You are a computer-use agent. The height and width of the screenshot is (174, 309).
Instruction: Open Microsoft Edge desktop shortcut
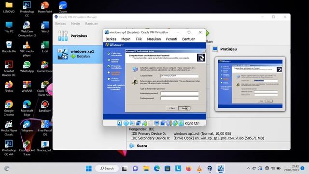[27, 108]
